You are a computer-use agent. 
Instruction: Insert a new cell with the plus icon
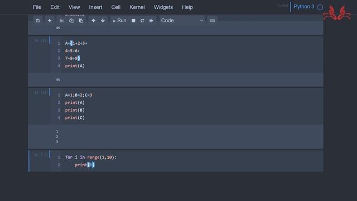coord(50,21)
